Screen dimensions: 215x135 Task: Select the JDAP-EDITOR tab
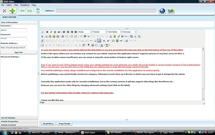click(x=9, y=17)
